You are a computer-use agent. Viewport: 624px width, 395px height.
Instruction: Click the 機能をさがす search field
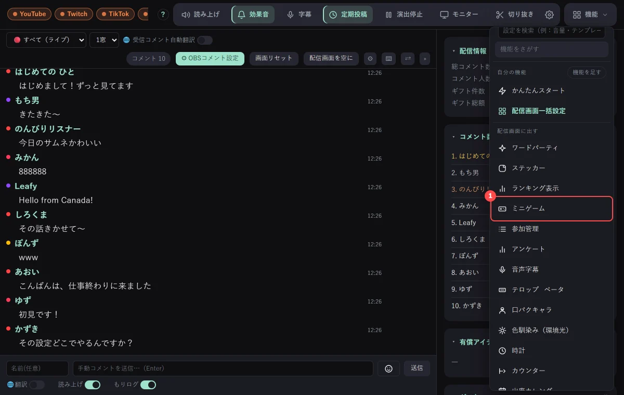coord(552,49)
